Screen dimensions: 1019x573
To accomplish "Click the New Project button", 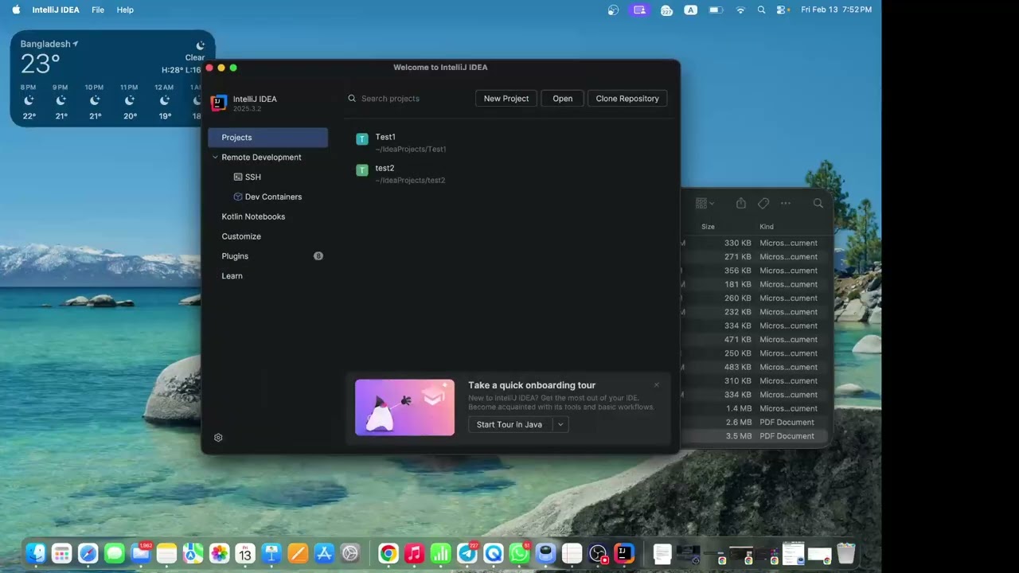I will point(506,99).
